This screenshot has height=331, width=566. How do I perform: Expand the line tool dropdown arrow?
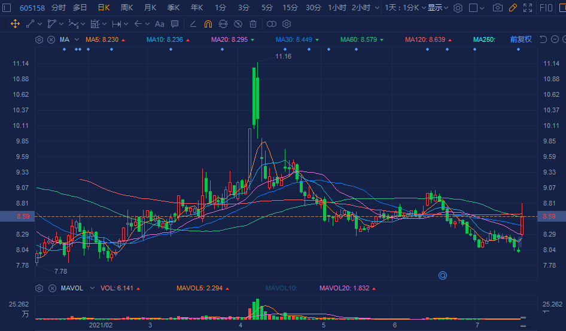pos(39,24)
